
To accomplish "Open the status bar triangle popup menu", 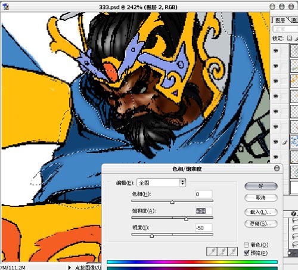I will (69, 268).
